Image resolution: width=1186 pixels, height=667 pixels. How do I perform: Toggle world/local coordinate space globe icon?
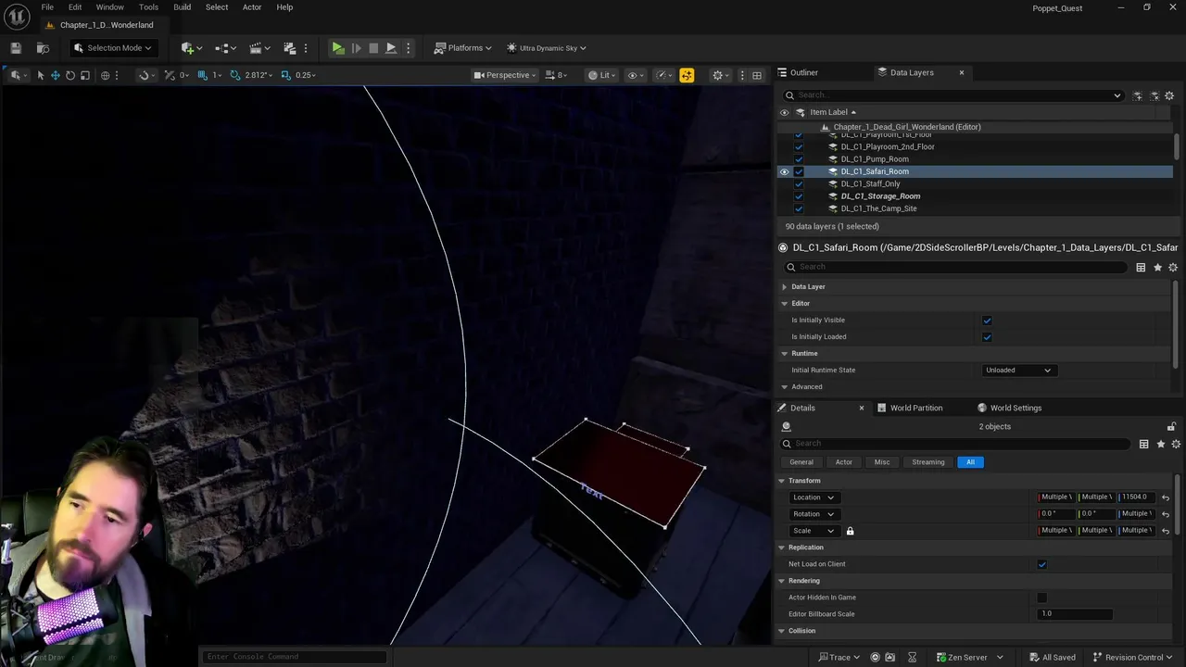(106, 75)
